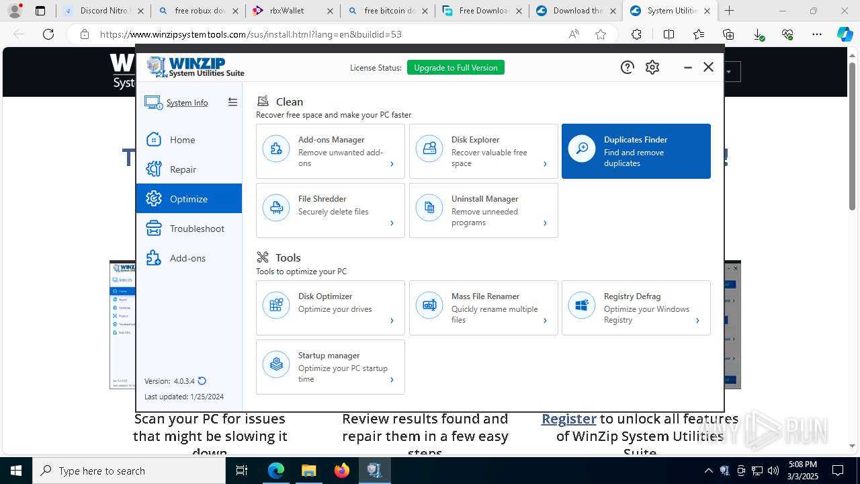860x484 pixels.
Task: Expand Registry Defrag chevron arrow
Action: tap(697, 321)
